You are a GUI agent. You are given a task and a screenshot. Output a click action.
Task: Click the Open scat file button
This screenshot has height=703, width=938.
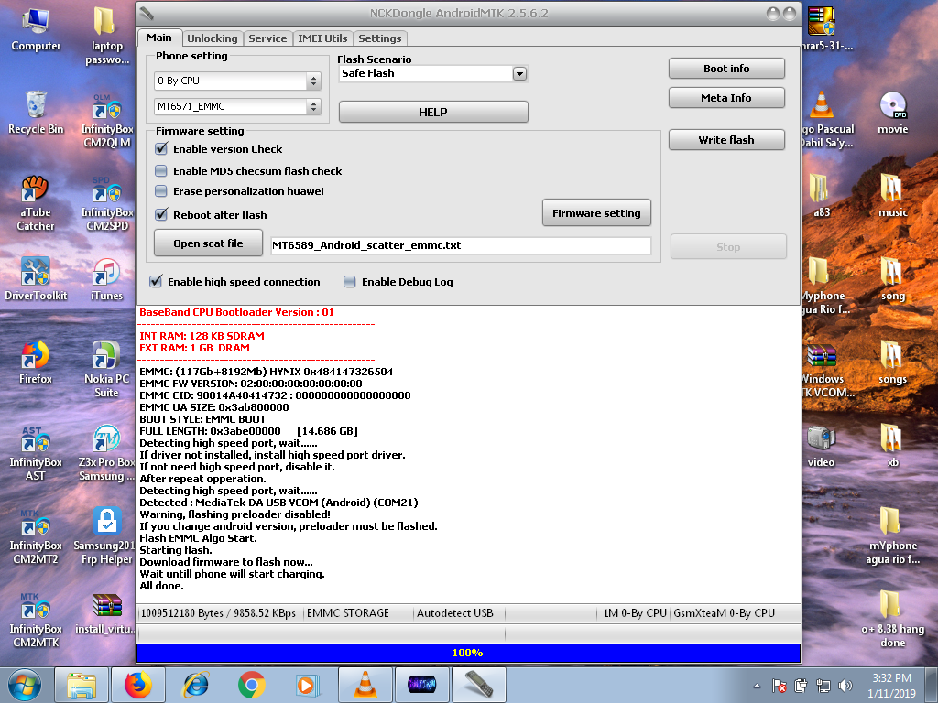point(208,243)
